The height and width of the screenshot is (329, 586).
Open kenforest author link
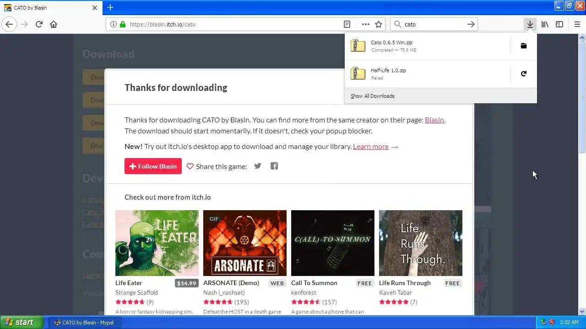click(304, 292)
